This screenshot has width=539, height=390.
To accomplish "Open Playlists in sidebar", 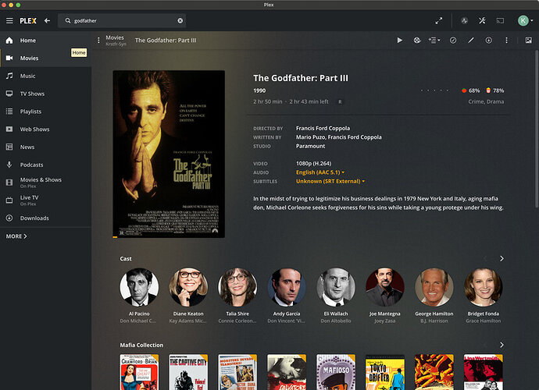I will coord(46,112).
